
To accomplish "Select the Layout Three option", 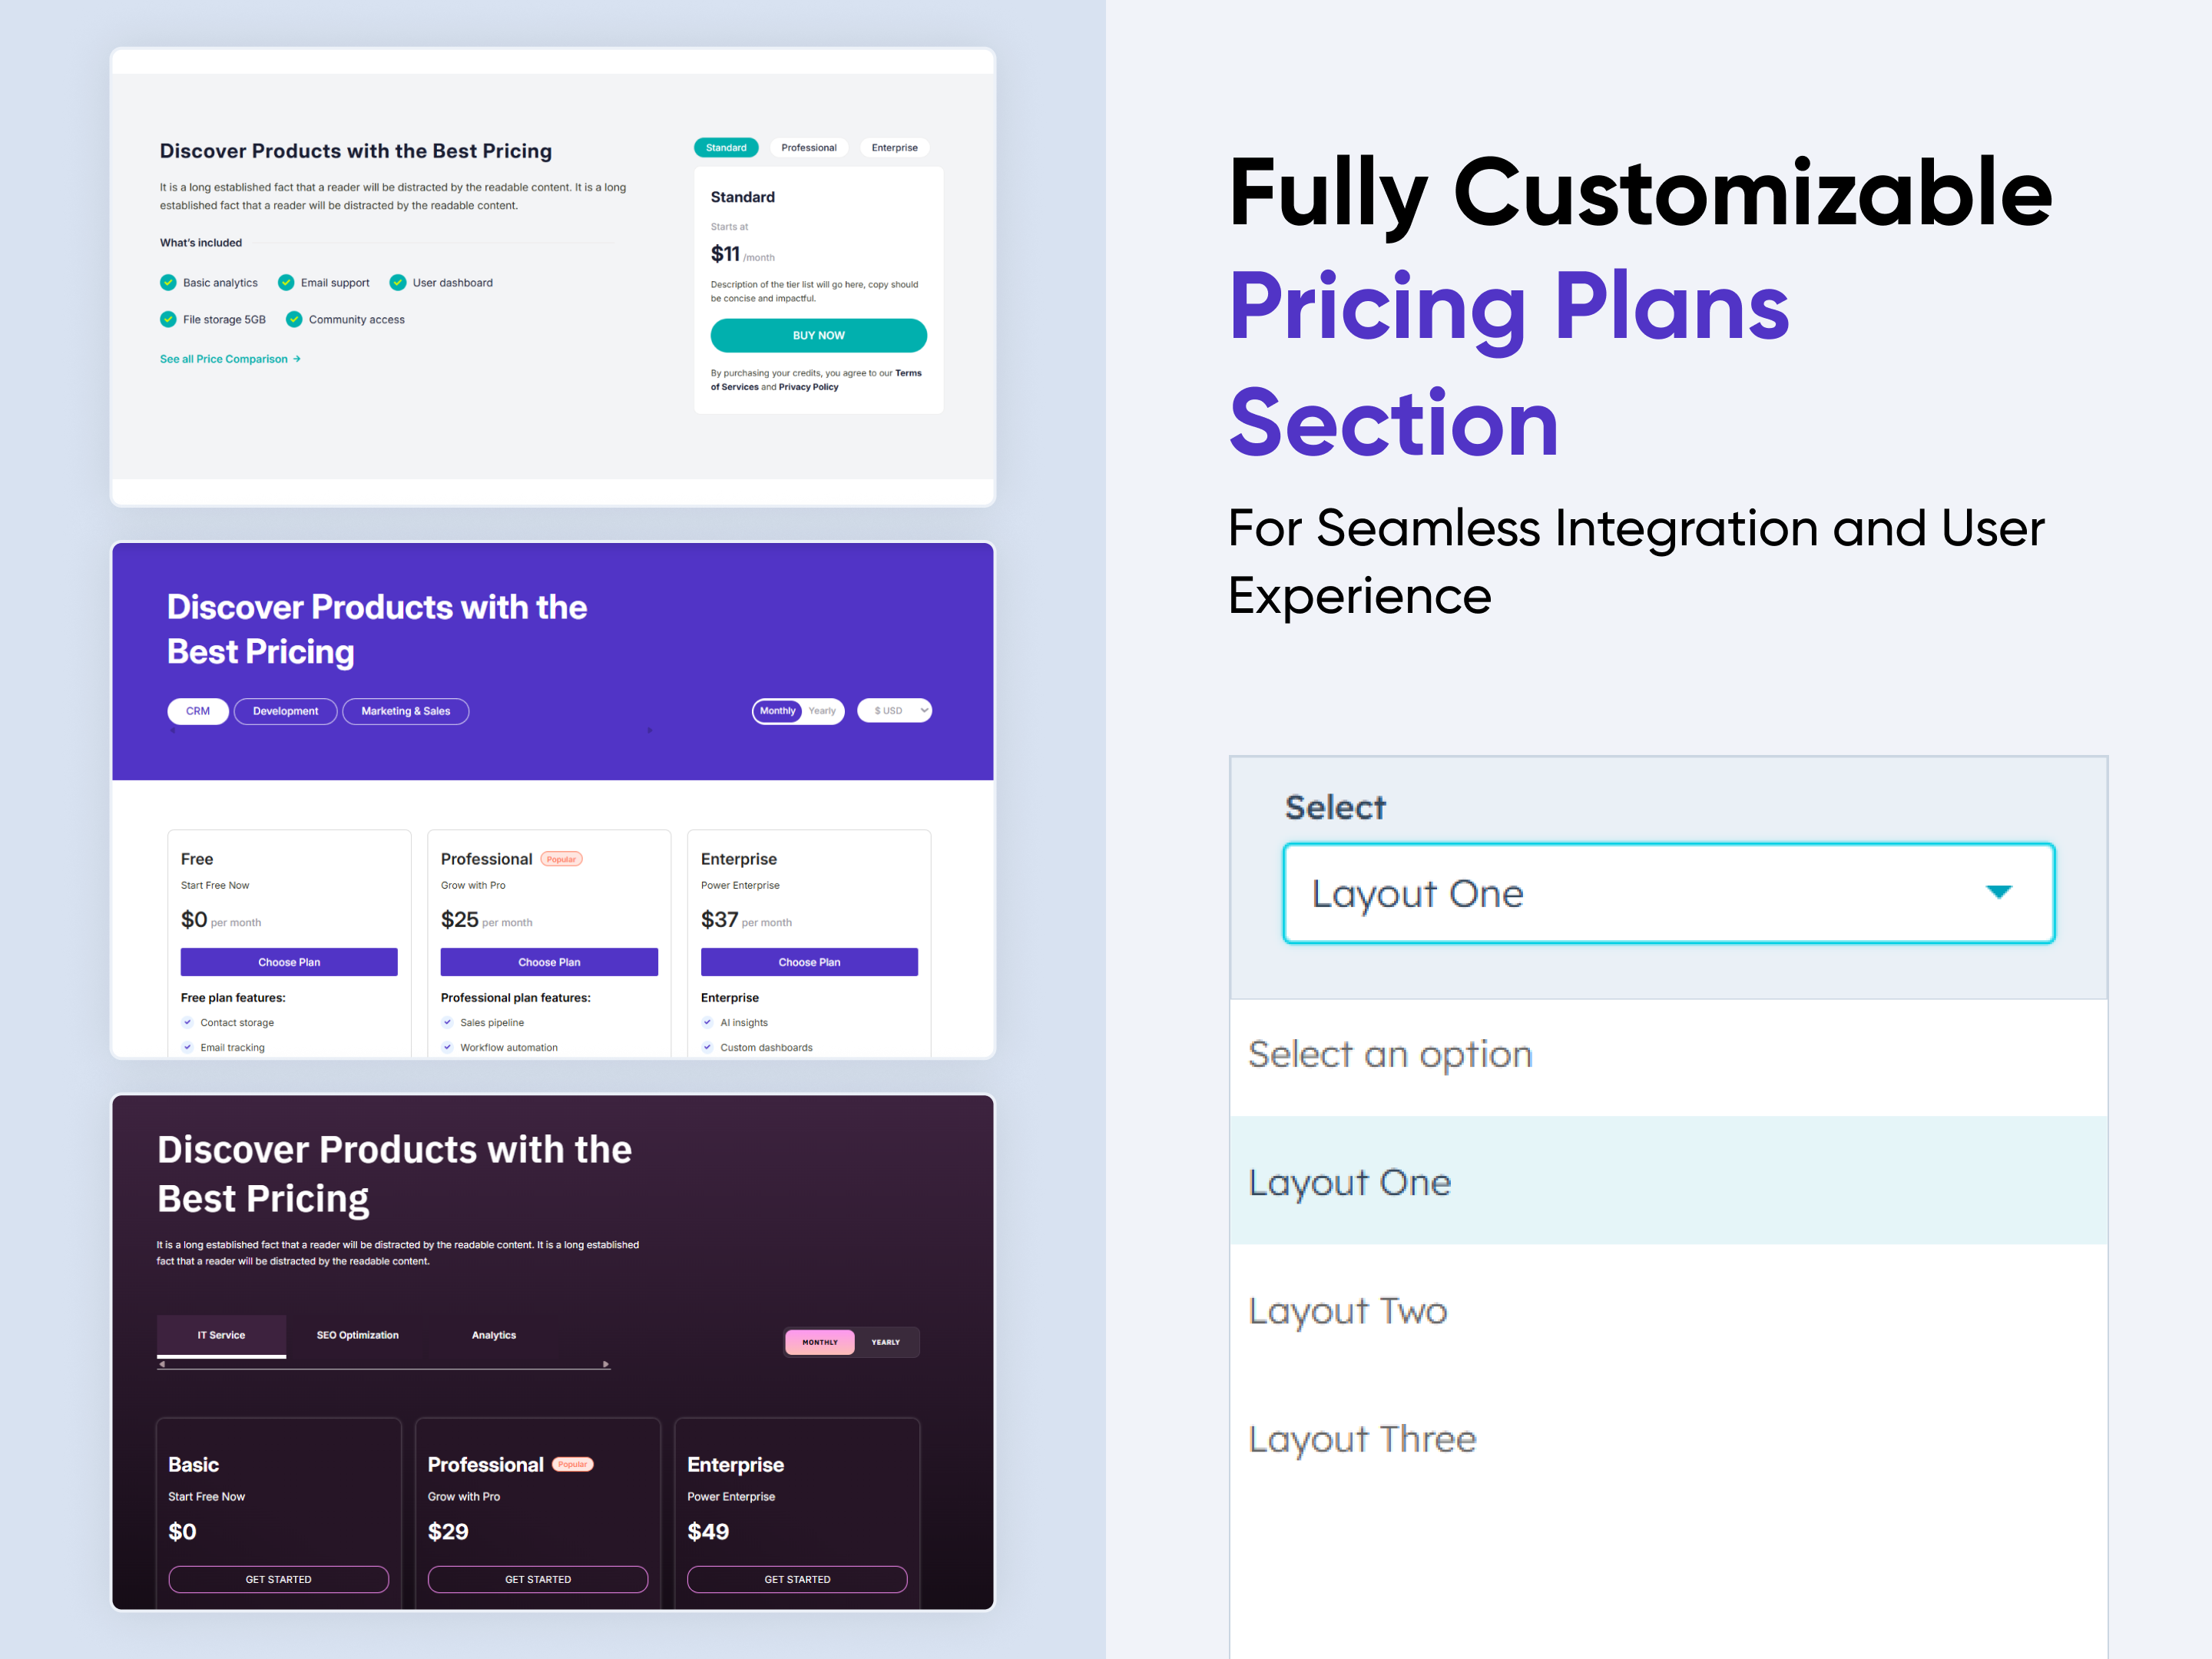I will (x=1362, y=1439).
